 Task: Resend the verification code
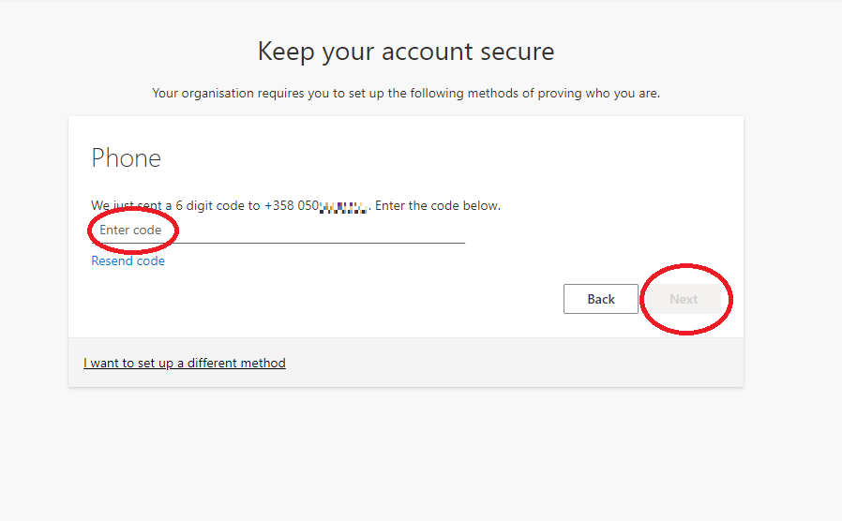128,261
